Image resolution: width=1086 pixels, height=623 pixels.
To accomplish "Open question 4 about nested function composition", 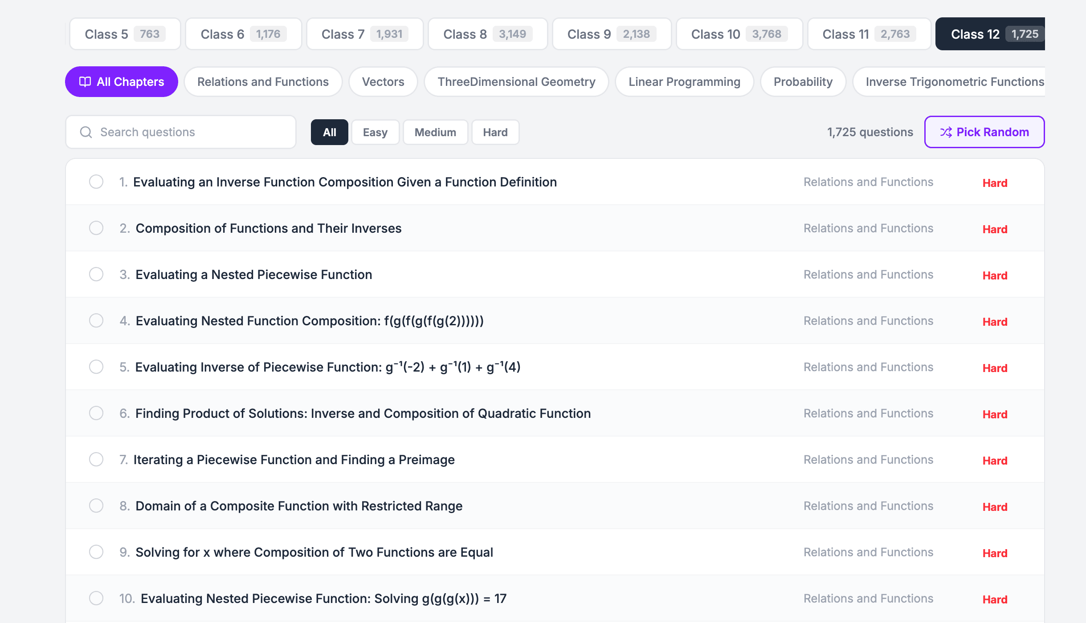I will [x=310, y=320].
